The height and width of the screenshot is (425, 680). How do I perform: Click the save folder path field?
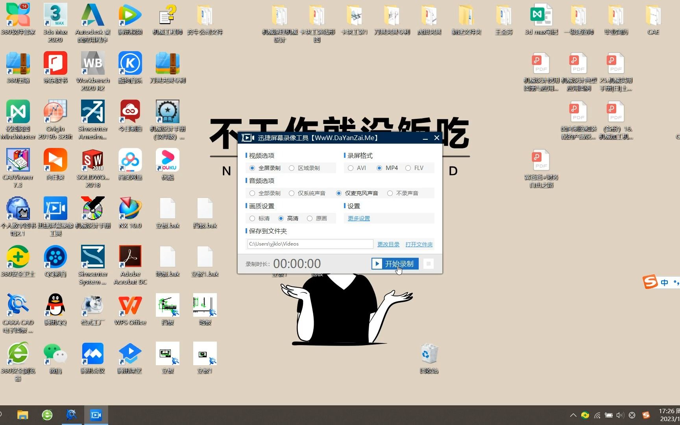coord(310,244)
